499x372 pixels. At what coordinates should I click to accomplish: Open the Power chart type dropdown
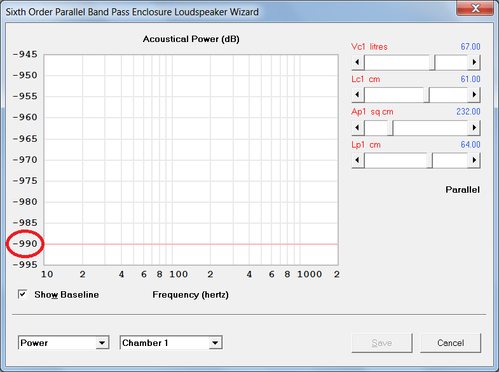[x=64, y=343]
